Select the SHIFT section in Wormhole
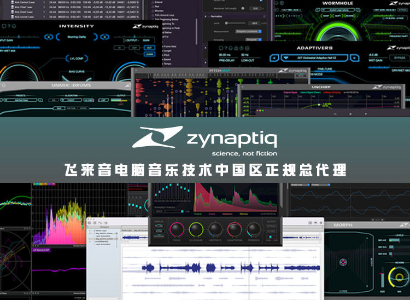 tap(338, 16)
